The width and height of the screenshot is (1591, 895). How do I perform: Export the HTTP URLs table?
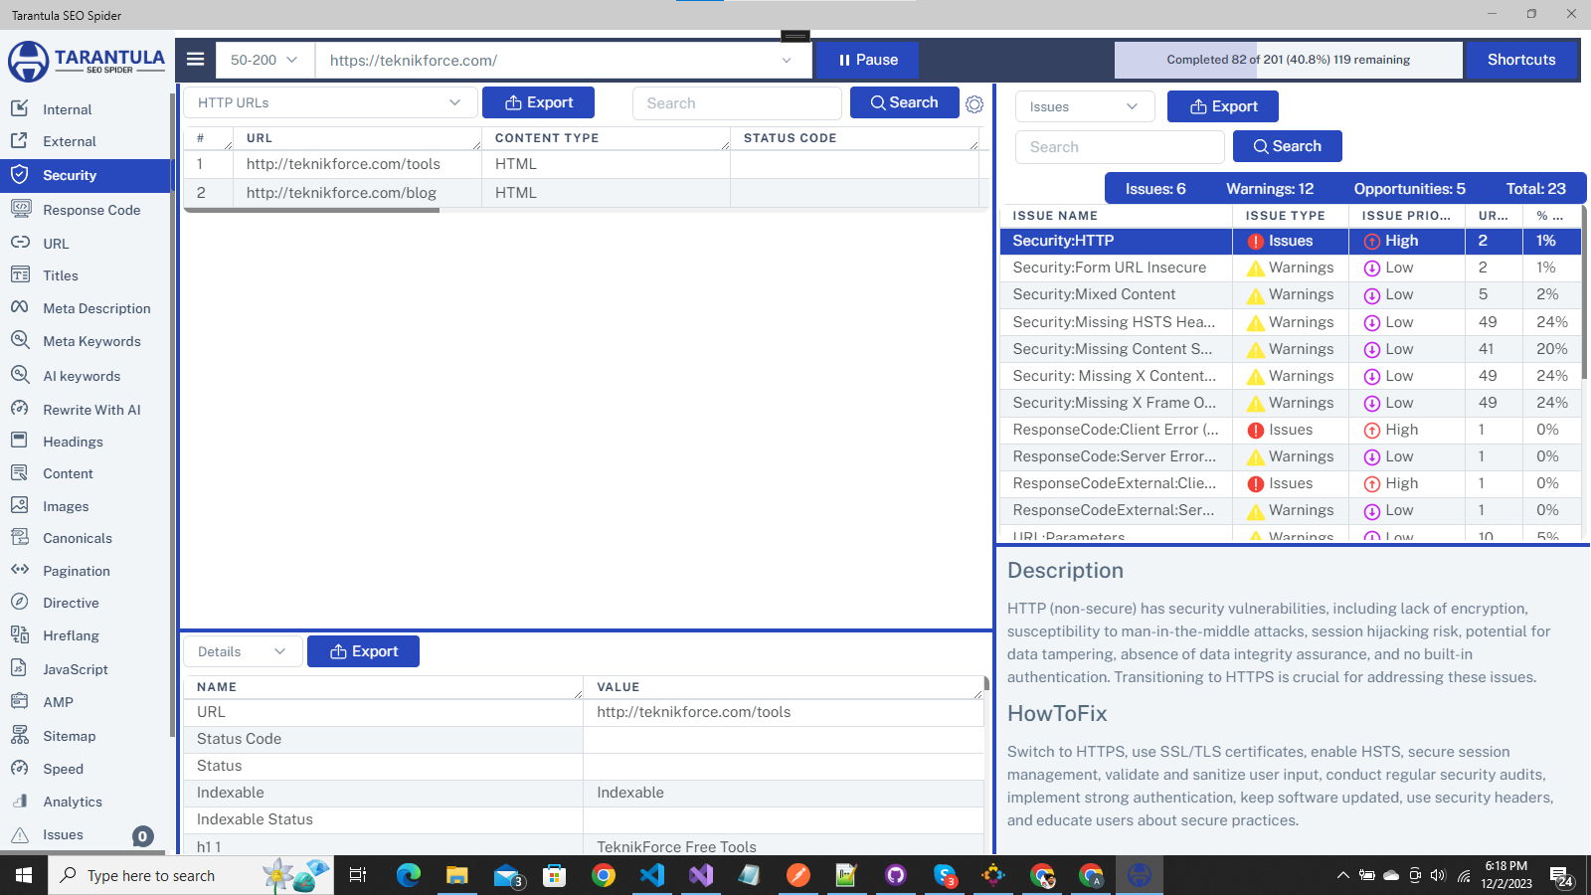[538, 102]
